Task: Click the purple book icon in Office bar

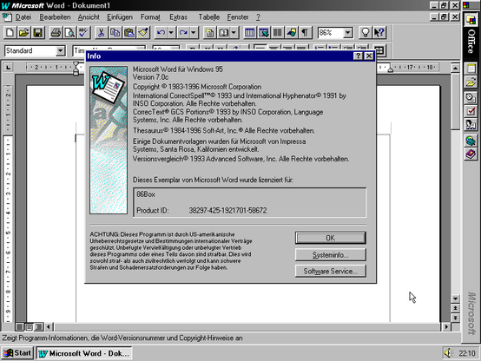Action: (471, 154)
